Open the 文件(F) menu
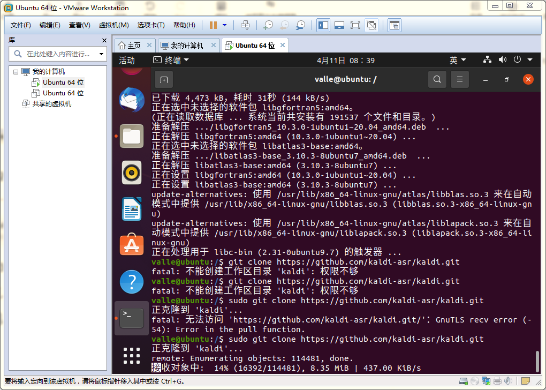Screen dimensions: 546x390 pyautogui.click(x=20, y=25)
